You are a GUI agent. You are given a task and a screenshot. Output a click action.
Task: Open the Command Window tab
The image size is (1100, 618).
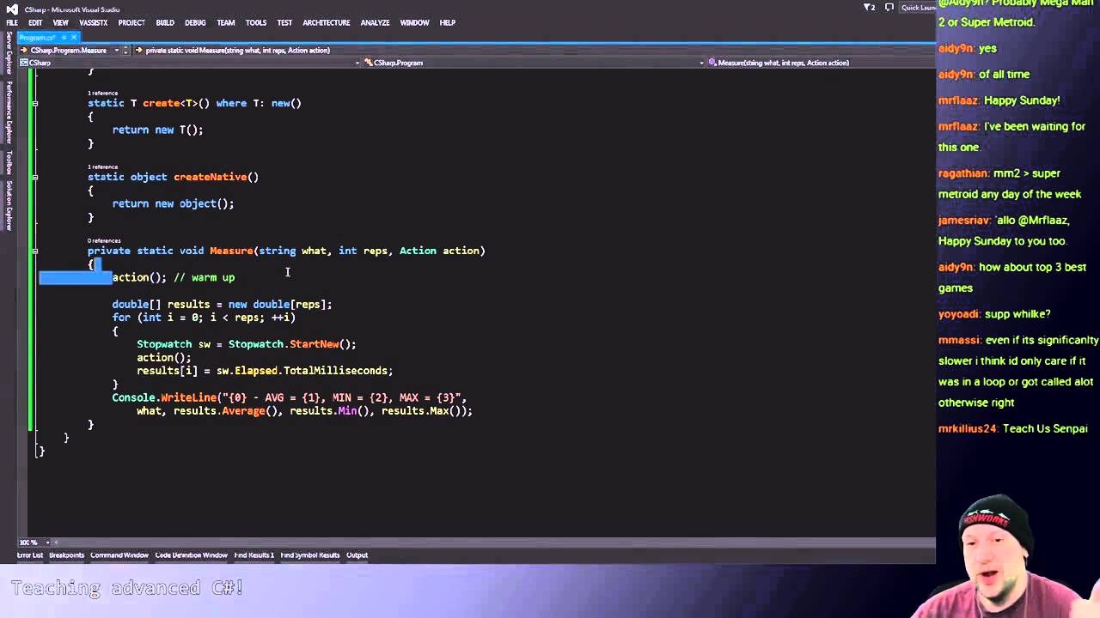119,554
